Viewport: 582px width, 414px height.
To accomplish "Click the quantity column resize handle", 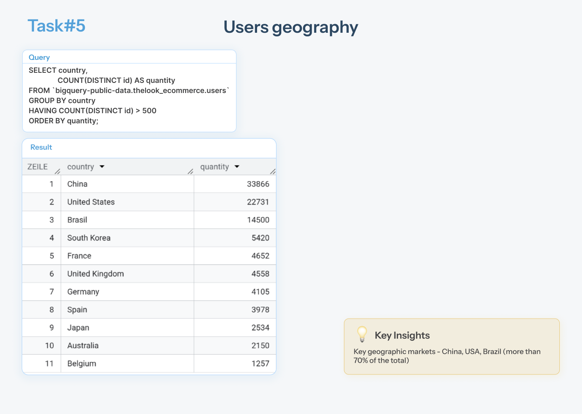I will tap(273, 171).
